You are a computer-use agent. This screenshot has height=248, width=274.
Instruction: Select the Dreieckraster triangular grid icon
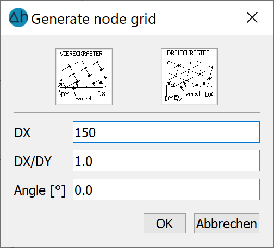[189, 77]
